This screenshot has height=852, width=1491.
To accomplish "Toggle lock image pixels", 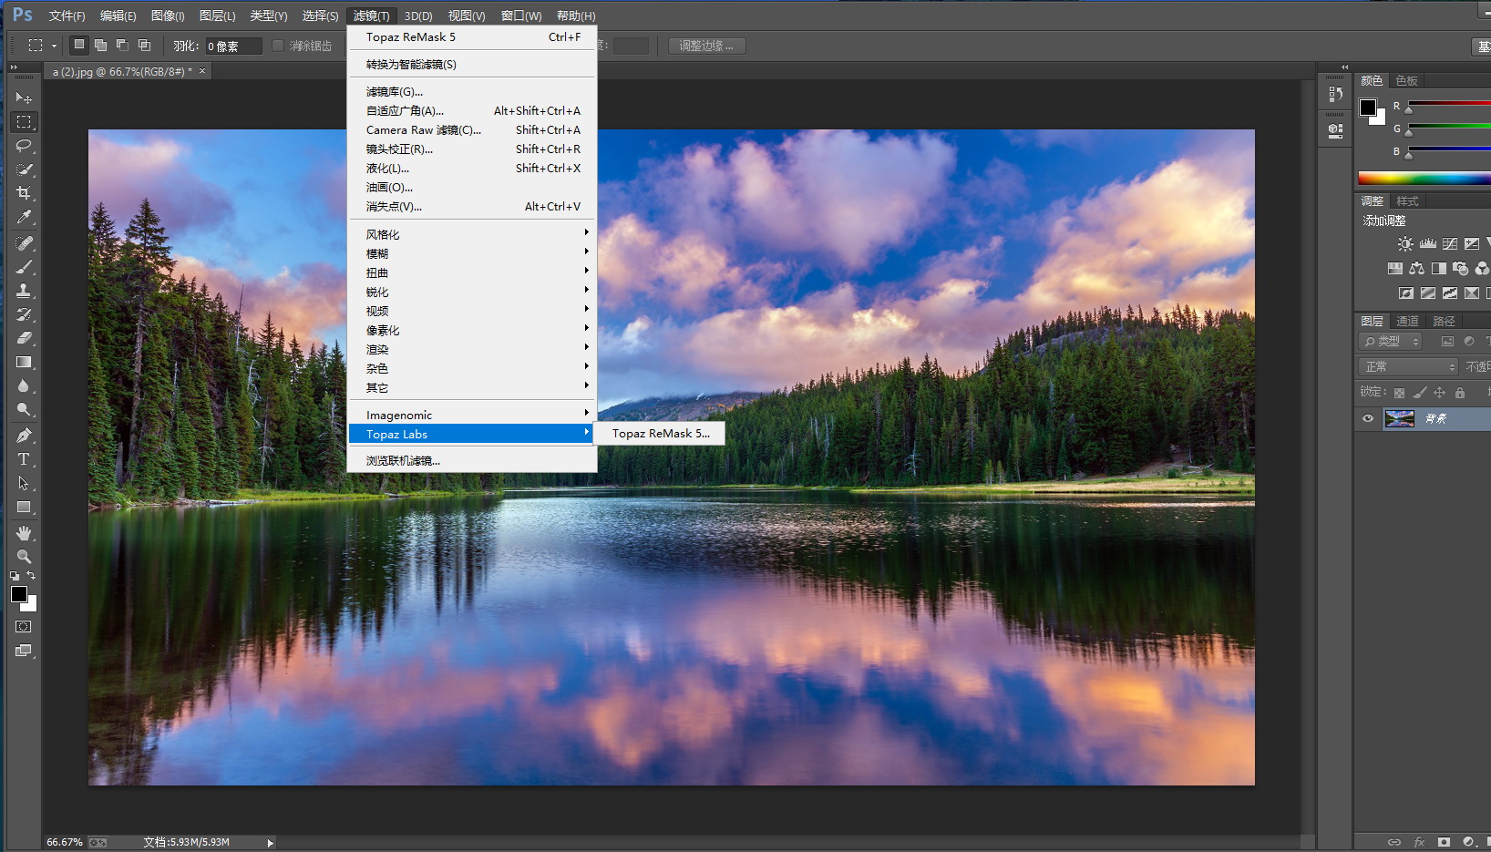I will click(x=1419, y=393).
